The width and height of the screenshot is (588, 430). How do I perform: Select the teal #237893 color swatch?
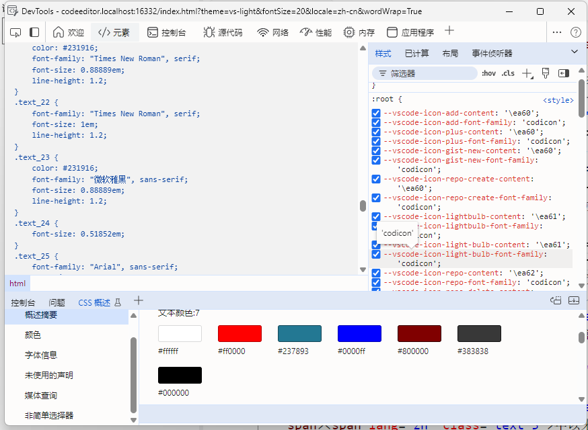pos(299,333)
